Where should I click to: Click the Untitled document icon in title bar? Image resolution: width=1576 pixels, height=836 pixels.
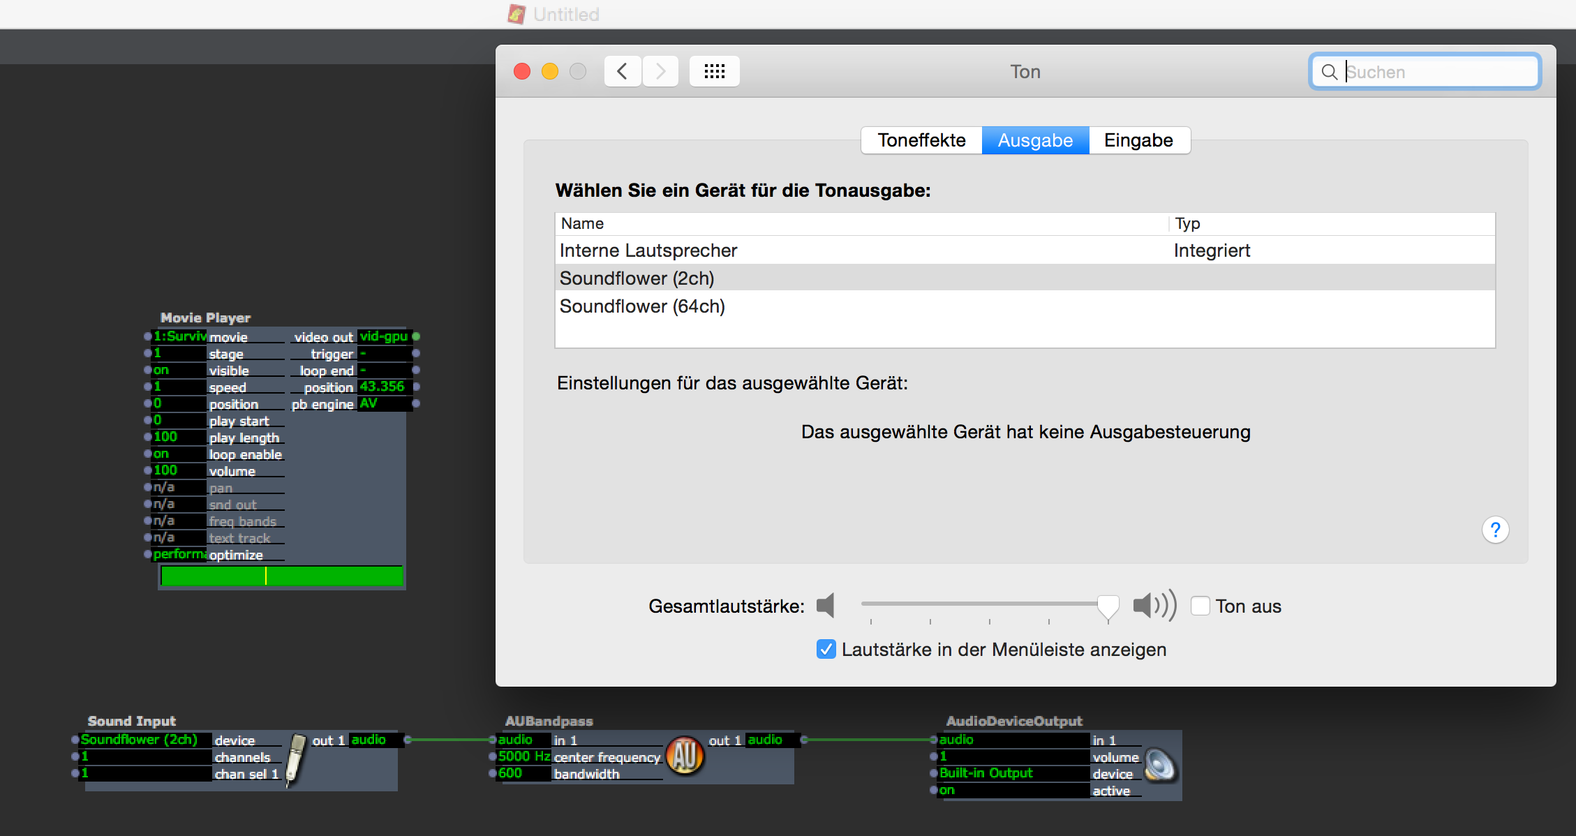click(x=516, y=14)
